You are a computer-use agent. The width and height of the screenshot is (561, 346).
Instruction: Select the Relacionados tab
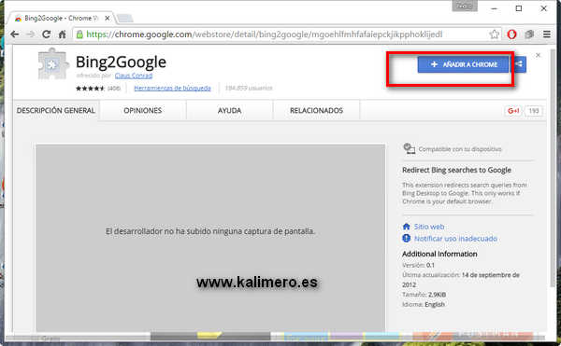pyautogui.click(x=316, y=111)
